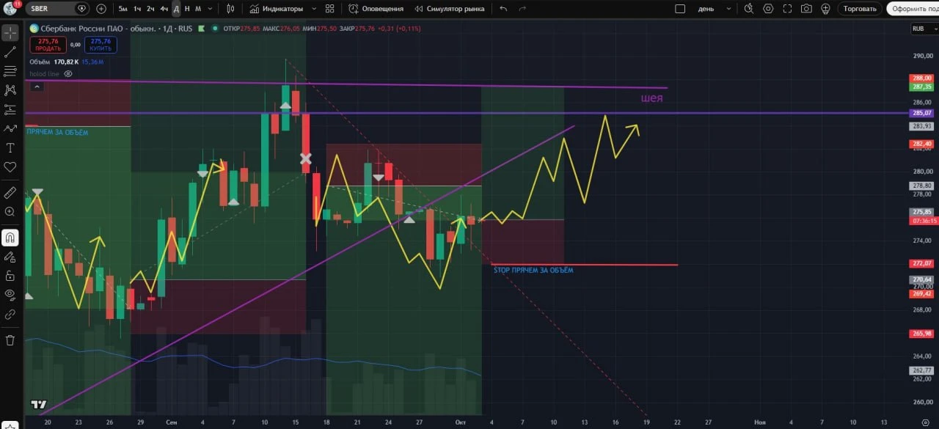Viewport: 939px width, 429px height.
Task: Select the text annotation tool
Action: click(x=10, y=147)
